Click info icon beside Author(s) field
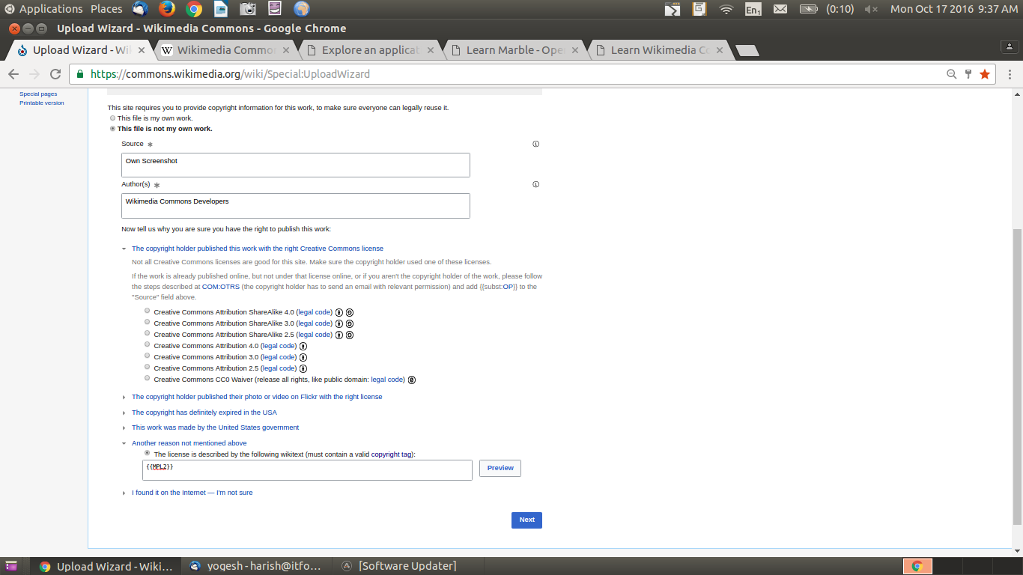Image resolution: width=1023 pixels, height=575 pixels. [536, 184]
